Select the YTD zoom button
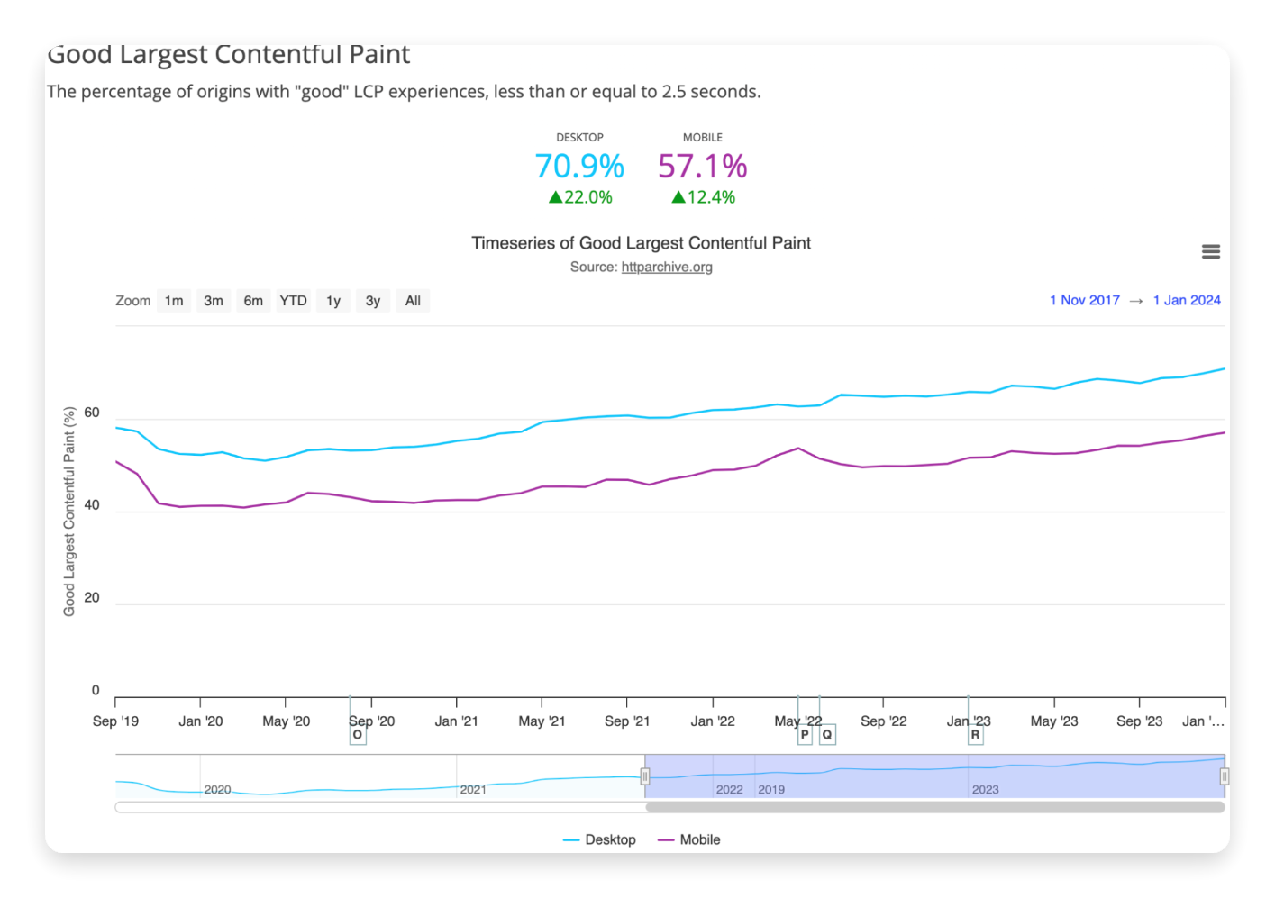1275x898 pixels. pyautogui.click(x=293, y=301)
